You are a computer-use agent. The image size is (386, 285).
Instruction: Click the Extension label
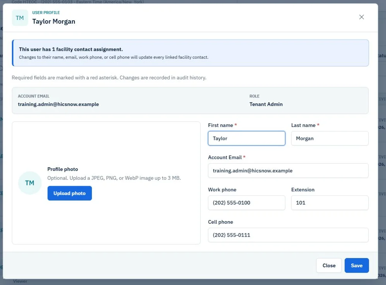coord(303,190)
